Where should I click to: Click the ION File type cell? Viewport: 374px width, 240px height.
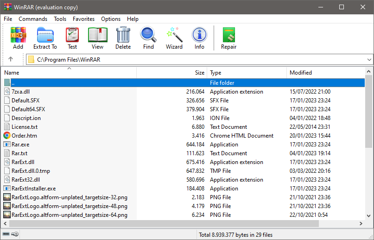pos(220,118)
